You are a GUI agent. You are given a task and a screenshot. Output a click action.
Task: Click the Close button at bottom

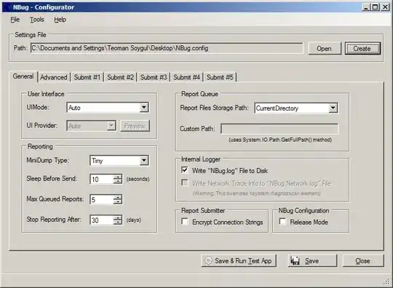click(x=362, y=260)
